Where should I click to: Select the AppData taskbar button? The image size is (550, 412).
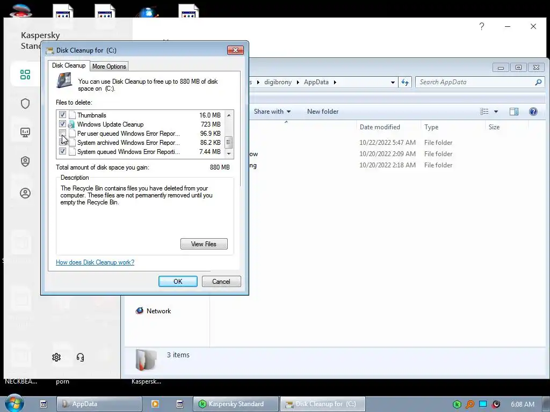[x=99, y=404]
